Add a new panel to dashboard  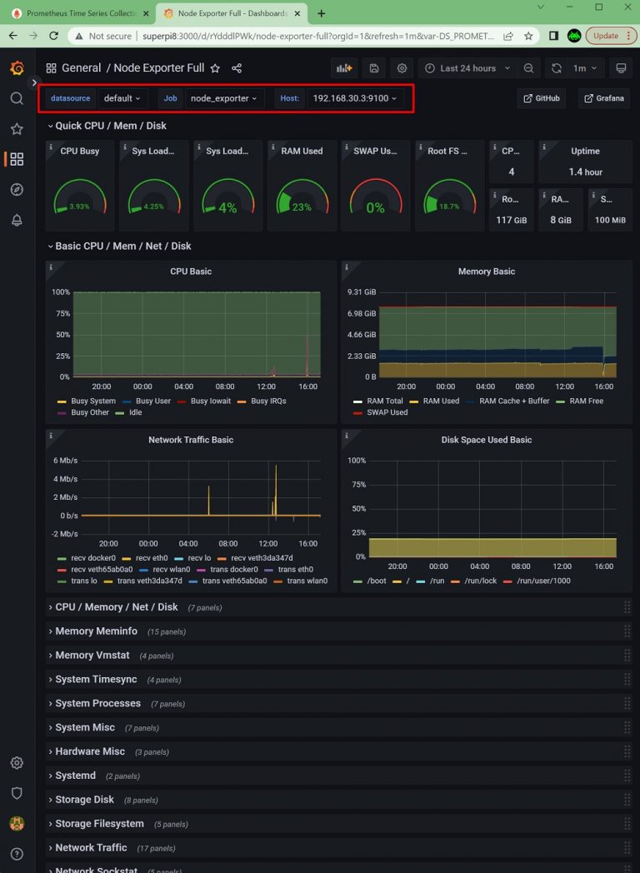(344, 68)
